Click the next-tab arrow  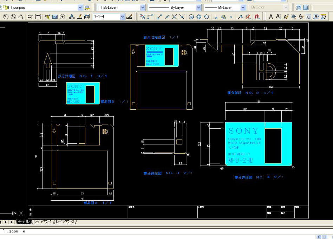(x=6, y=222)
